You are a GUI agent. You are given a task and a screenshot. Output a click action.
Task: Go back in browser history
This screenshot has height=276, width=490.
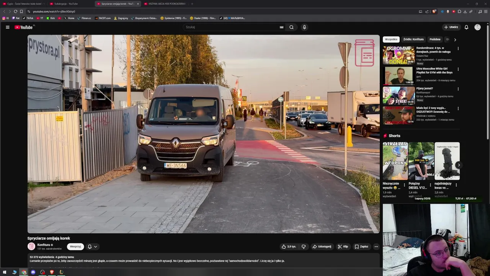tap(4, 11)
